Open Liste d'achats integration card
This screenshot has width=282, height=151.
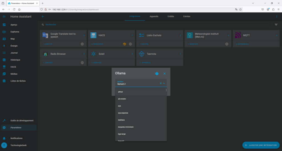coord(160,35)
